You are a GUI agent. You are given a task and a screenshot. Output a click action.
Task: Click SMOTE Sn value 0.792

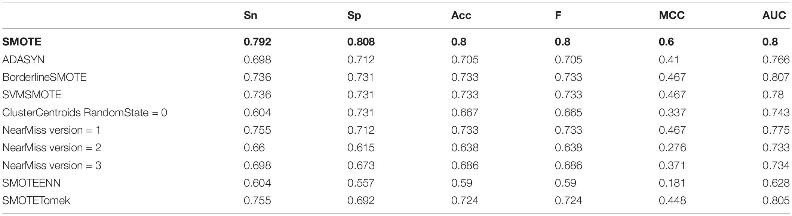coord(257,42)
